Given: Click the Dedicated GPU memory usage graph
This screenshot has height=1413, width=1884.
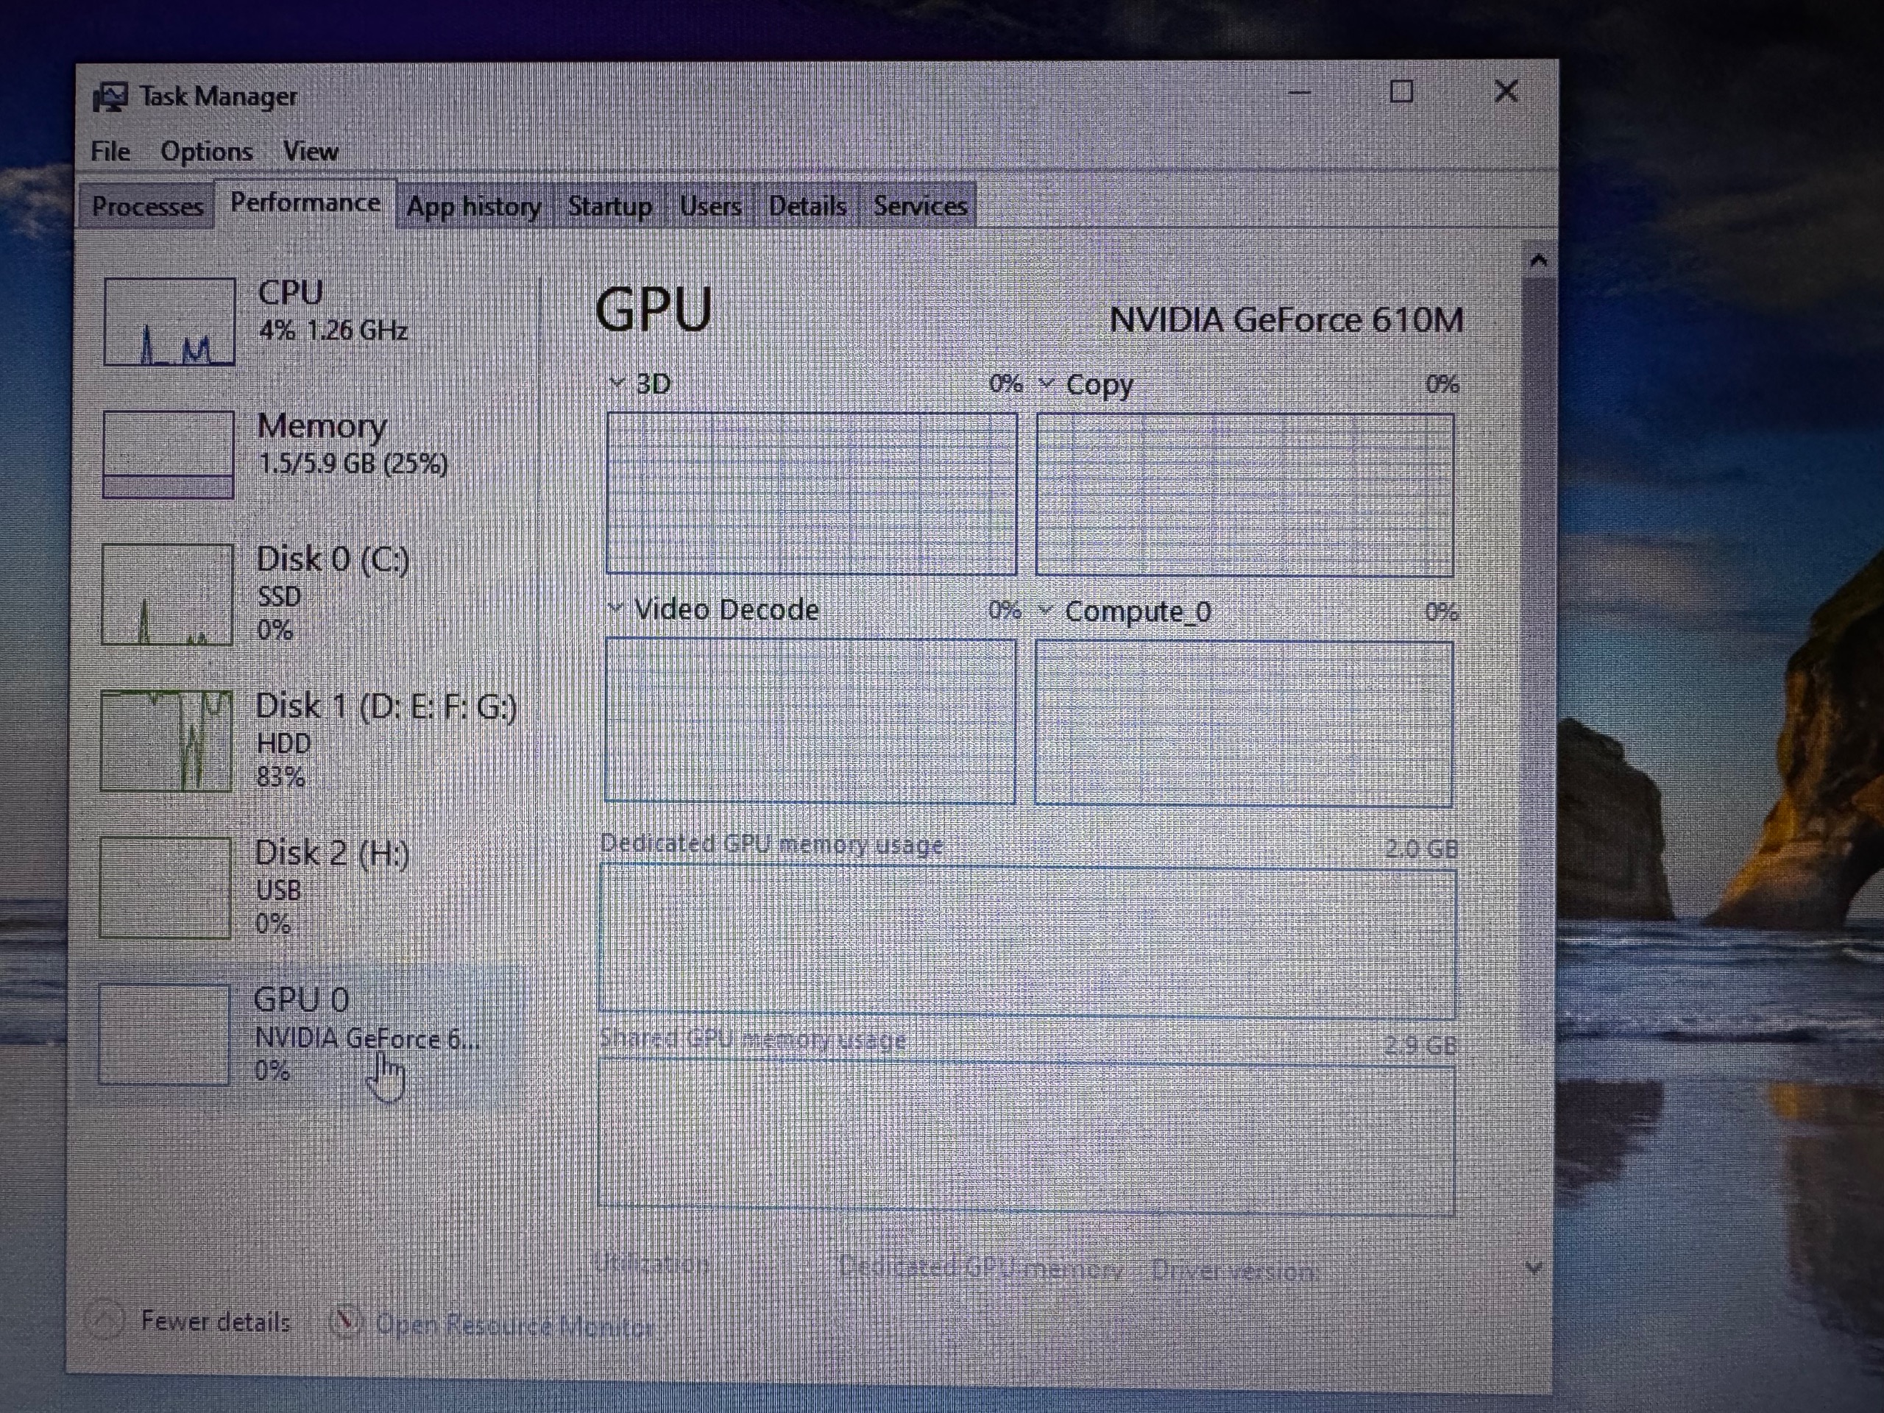Looking at the screenshot, I should pyautogui.click(x=1028, y=941).
